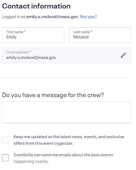The height and width of the screenshot is (170, 136).
Task: Click the pencil icon to edit email
Action: click(123, 55)
